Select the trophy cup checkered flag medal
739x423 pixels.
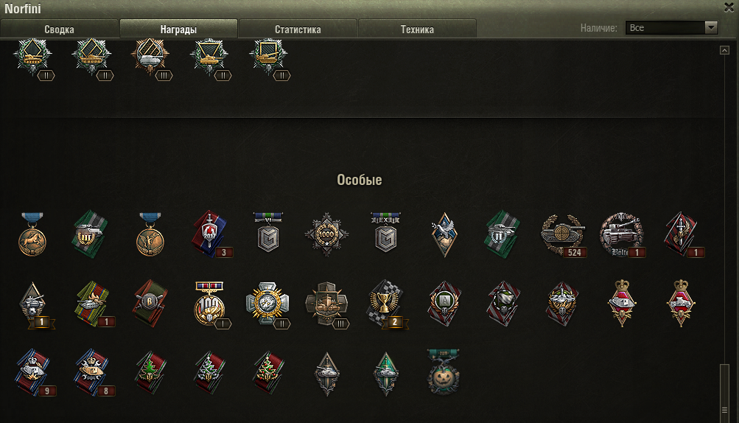pos(385,304)
